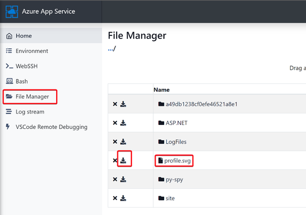
Task: Click the VSCode Remote Debugging lightning icon
Action: pyautogui.click(x=8, y=127)
